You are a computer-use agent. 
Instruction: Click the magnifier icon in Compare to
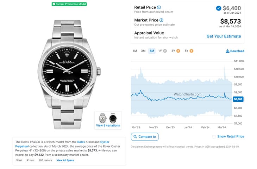pyautogui.click(x=135, y=136)
